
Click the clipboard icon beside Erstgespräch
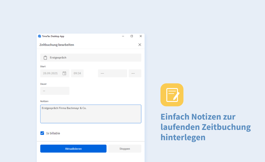tap(45, 58)
